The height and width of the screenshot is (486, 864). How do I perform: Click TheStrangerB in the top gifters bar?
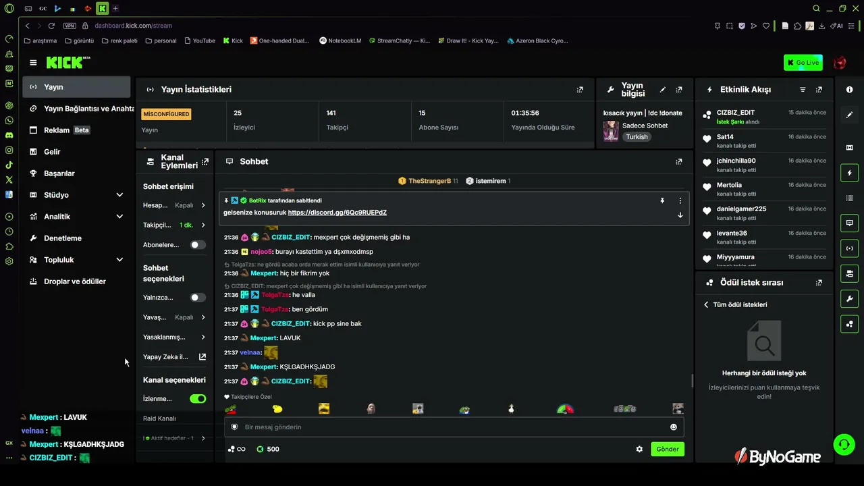(x=428, y=181)
